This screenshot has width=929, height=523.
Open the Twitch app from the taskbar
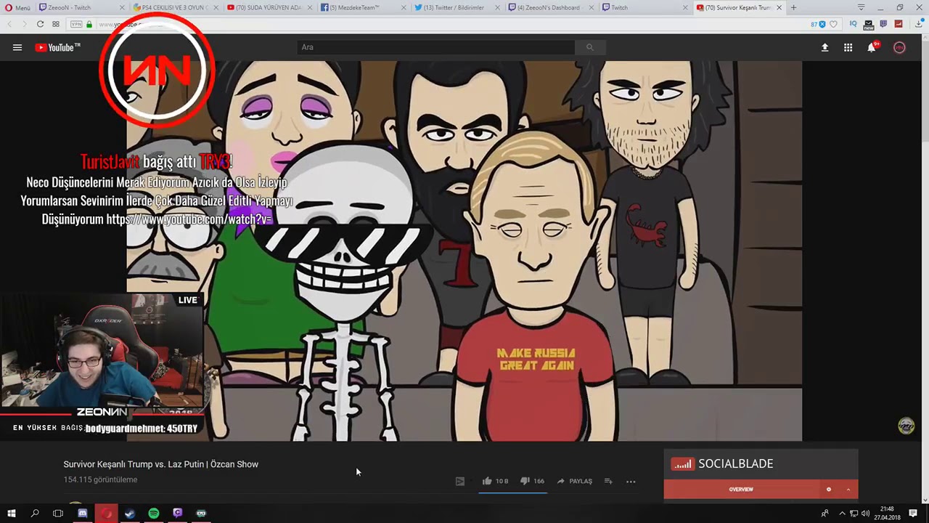pos(178,514)
